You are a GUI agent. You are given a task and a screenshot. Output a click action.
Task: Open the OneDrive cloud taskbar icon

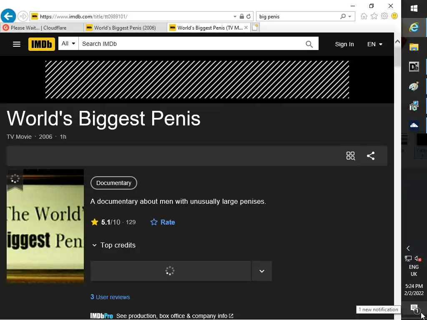pos(414,125)
